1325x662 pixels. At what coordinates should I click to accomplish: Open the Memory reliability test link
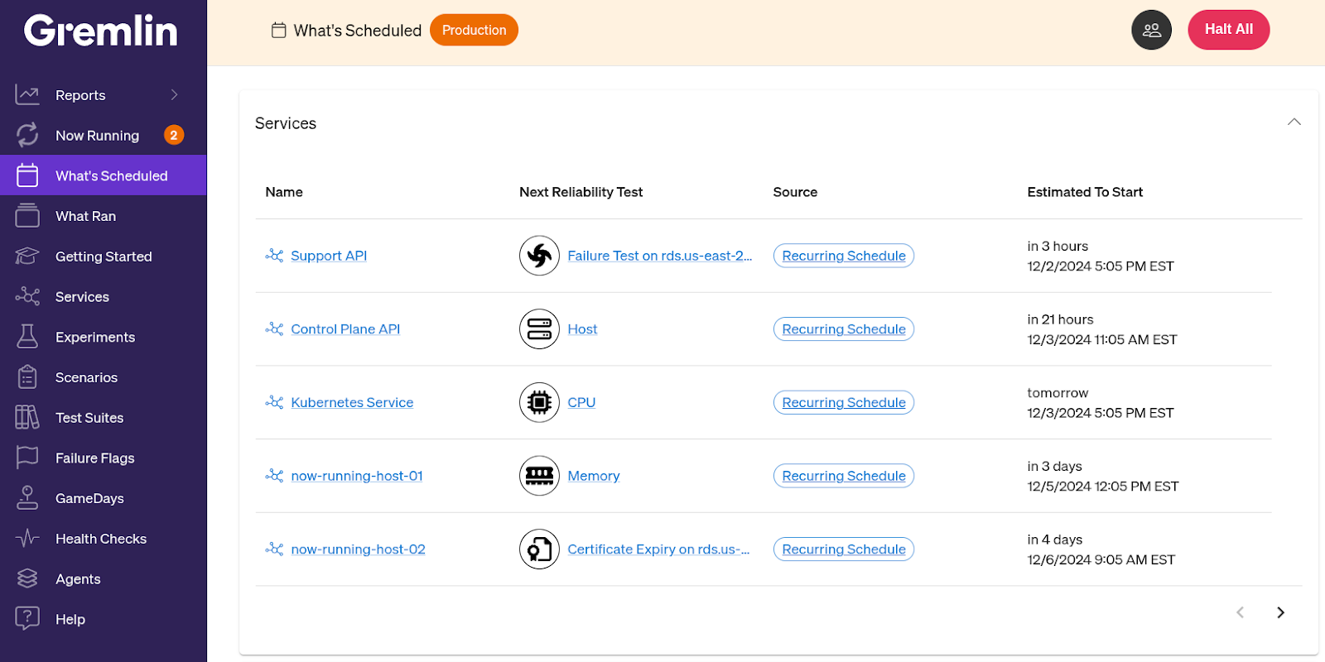point(594,476)
